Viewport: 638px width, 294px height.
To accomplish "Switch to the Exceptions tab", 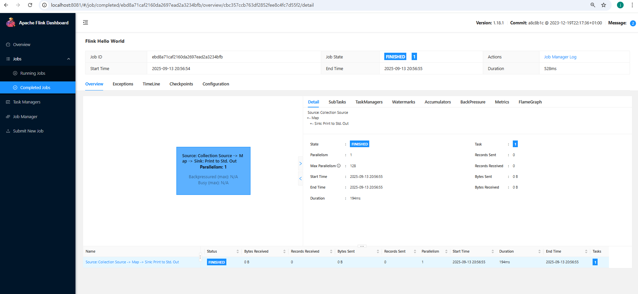I will 123,84.
